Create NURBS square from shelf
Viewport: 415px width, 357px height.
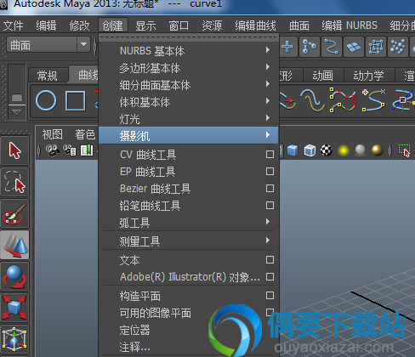click(75, 100)
